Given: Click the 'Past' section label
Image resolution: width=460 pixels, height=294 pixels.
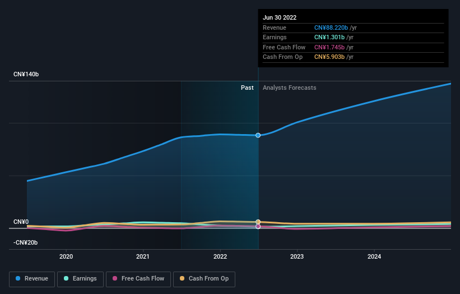Looking at the screenshot, I should click(x=247, y=88).
